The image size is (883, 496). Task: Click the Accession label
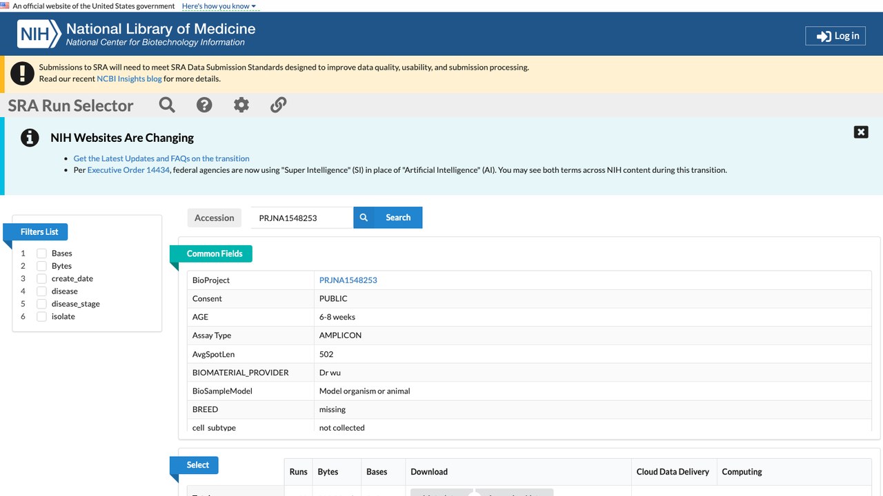coord(215,218)
